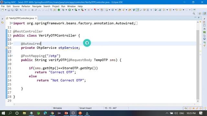This screenshot has height=116, width=207.
Task: Click the Console monitor icon in right sidebar
Action: tap(204, 39)
